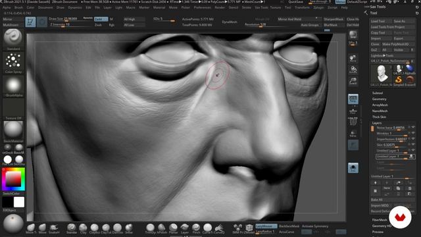Click the Bake All button
421x237 pixels.
pyautogui.click(x=392, y=199)
